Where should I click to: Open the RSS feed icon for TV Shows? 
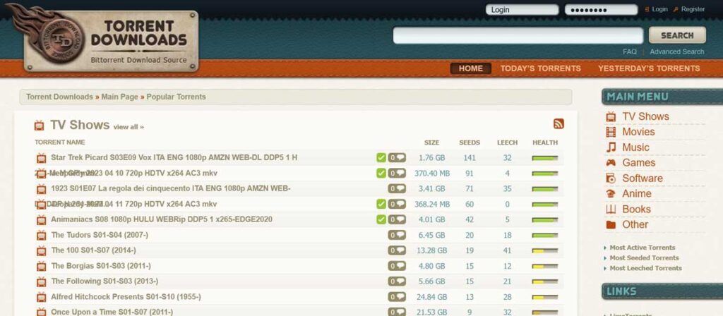point(558,124)
